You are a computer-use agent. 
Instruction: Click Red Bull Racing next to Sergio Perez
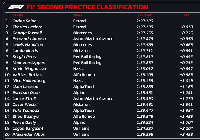[87, 57]
